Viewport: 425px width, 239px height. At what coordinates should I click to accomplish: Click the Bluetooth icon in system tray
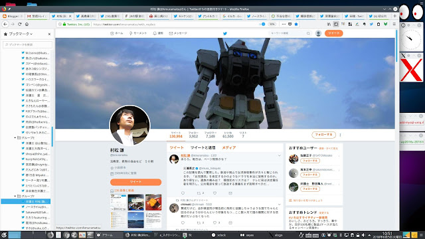point(341,235)
